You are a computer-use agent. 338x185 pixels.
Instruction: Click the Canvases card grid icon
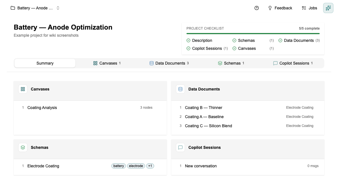pos(23,89)
